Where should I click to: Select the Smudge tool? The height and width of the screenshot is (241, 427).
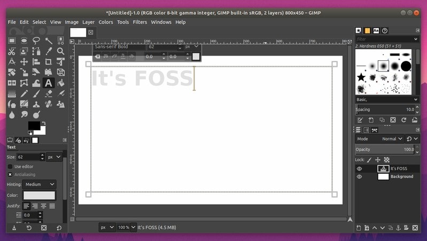[x=24, y=114]
